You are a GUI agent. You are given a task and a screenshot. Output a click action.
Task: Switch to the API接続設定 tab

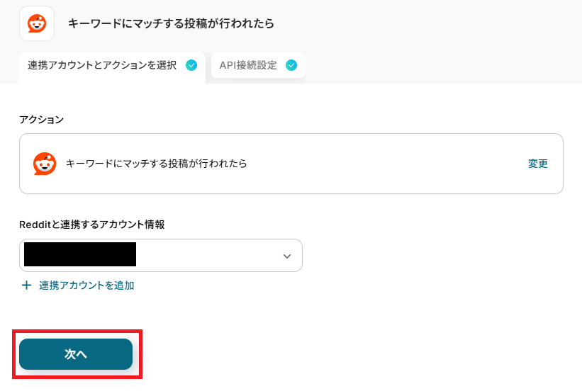pyautogui.click(x=258, y=65)
